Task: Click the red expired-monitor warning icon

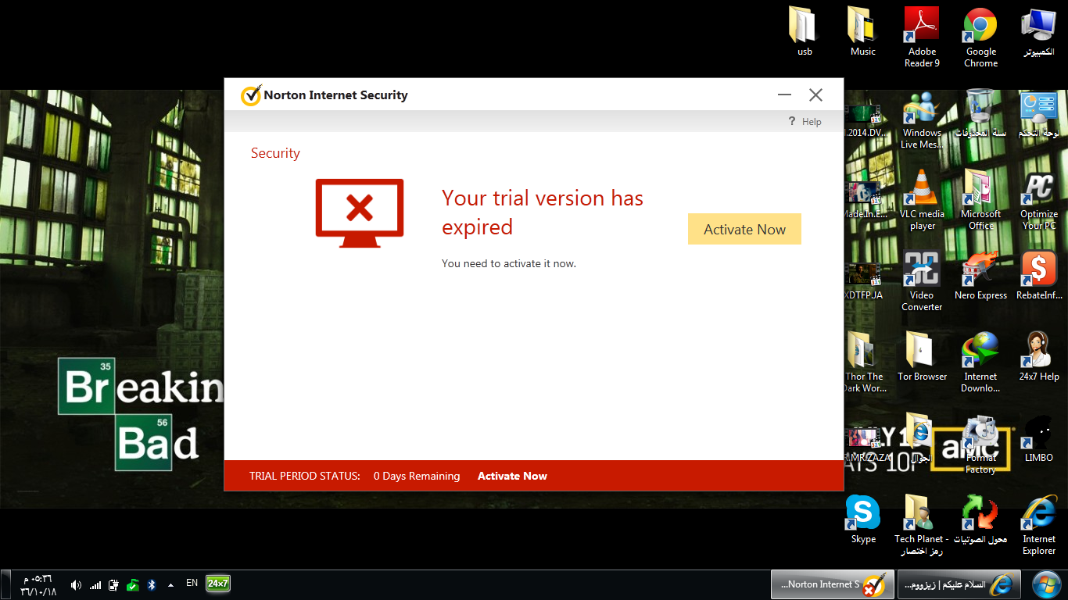Action: tap(360, 212)
